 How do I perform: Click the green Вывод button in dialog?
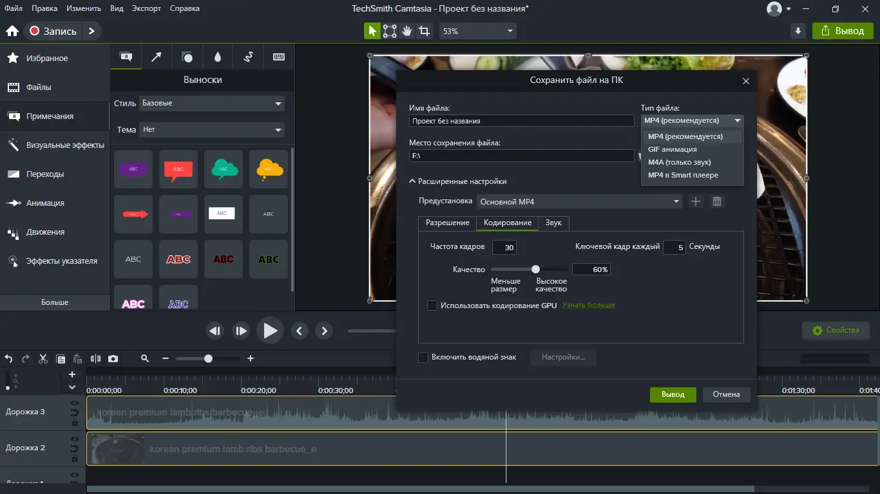click(x=673, y=394)
